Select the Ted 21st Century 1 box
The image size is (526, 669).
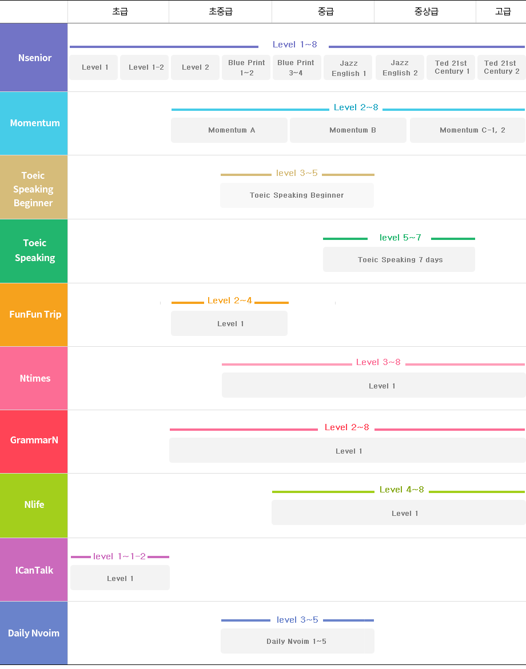[x=451, y=67]
